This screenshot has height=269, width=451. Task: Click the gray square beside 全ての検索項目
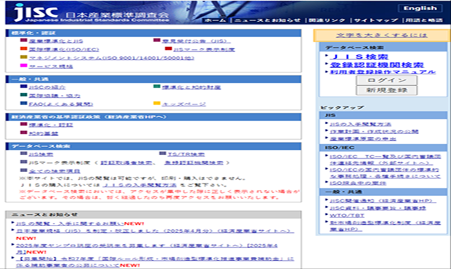[23, 171]
